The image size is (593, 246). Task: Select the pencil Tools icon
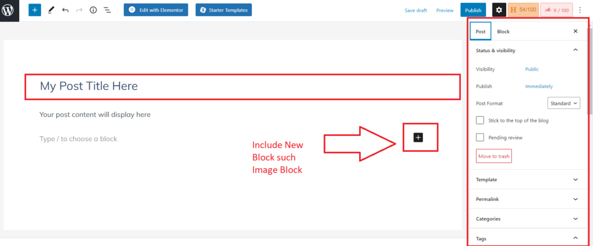pyautogui.click(x=51, y=10)
